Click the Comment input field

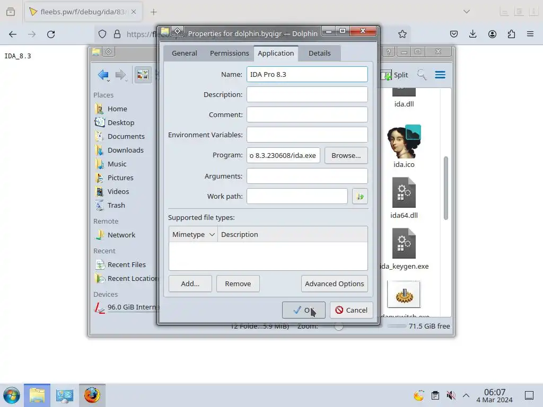pyautogui.click(x=307, y=114)
